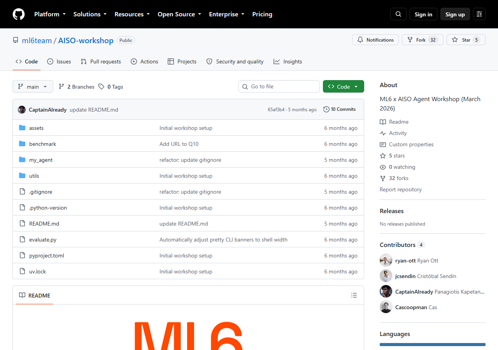Open the green Code dropdown button
This screenshot has height=350, width=498.
click(x=344, y=86)
